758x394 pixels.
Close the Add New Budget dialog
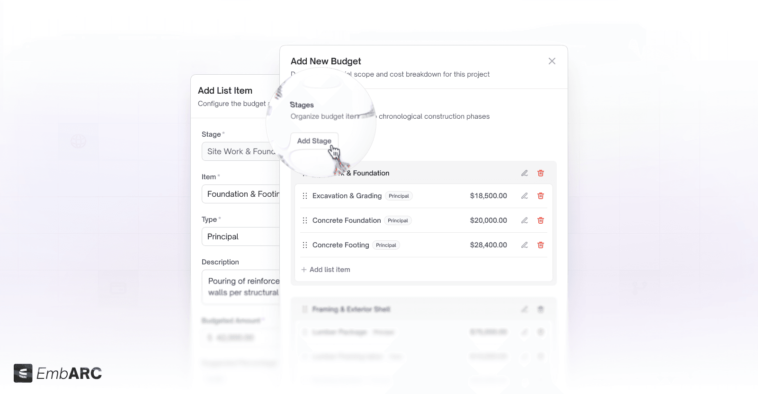552,61
